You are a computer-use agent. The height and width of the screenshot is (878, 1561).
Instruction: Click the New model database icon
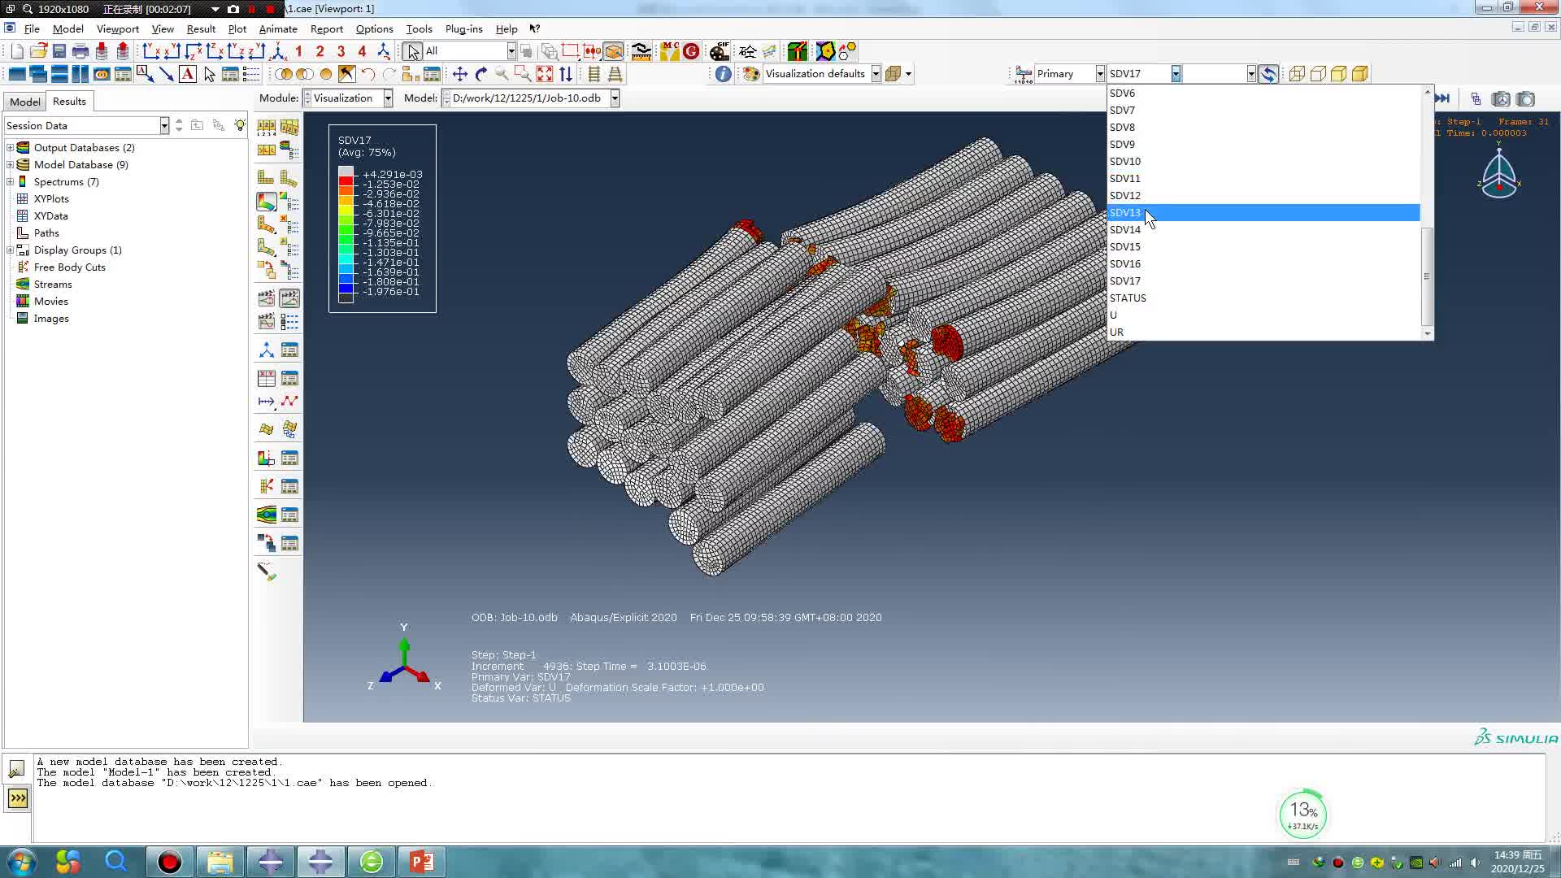coord(17,51)
